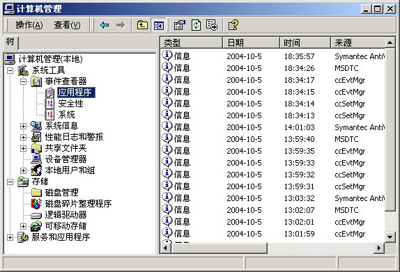Expand the 服务和应用程序 node
400x272 pixels.
pyautogui.click(x=10, y=237)
